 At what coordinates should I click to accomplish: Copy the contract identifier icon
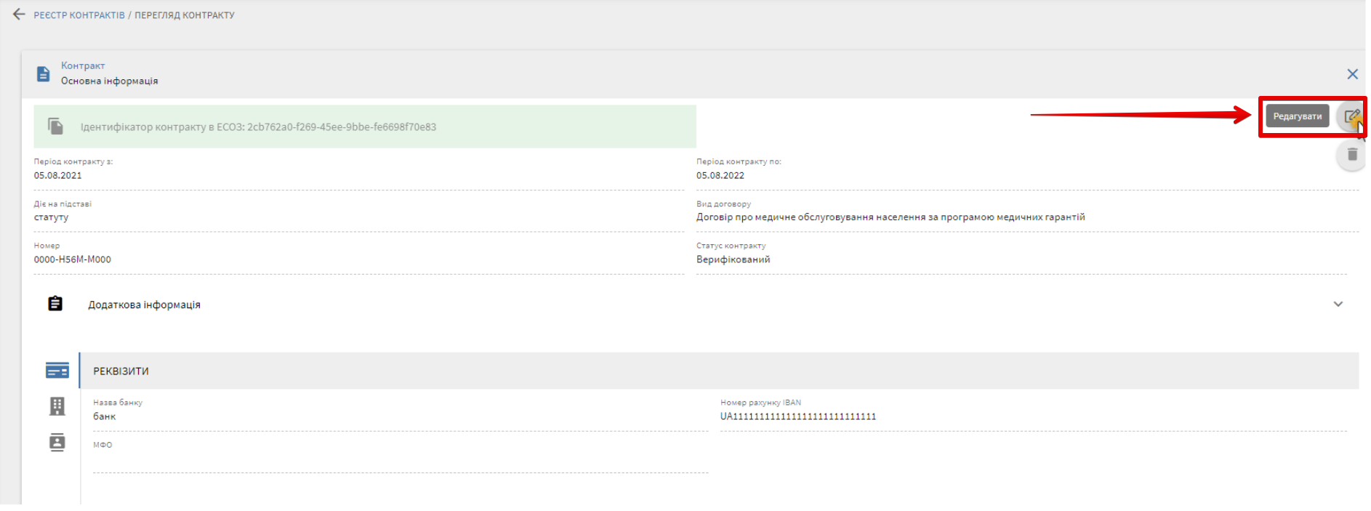[x=56, y=126]
